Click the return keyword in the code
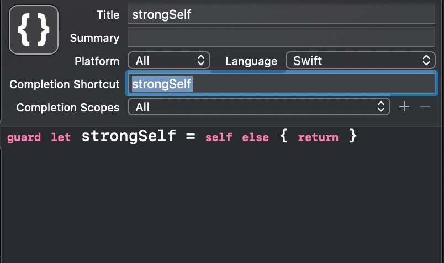Viewport: 444px width, 263px height. [318, 137]
